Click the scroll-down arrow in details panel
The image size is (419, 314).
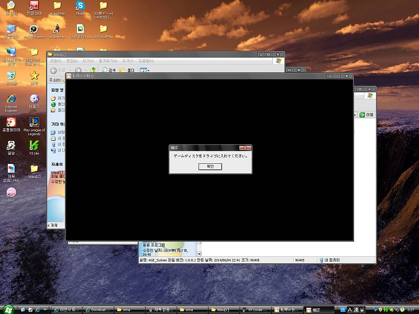pyautogui.click(x=198, y=253)
